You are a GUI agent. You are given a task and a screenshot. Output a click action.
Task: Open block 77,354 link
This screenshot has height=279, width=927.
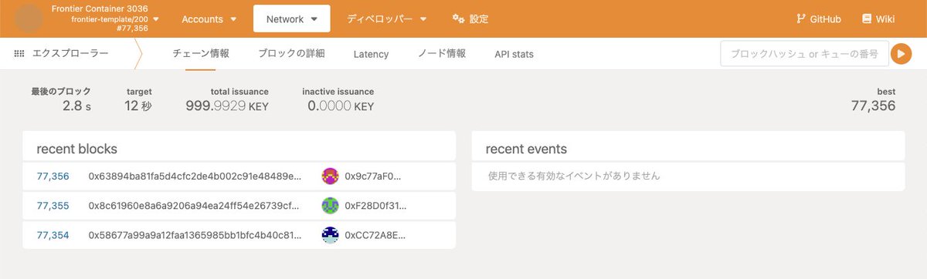click(x=53, y=235)
